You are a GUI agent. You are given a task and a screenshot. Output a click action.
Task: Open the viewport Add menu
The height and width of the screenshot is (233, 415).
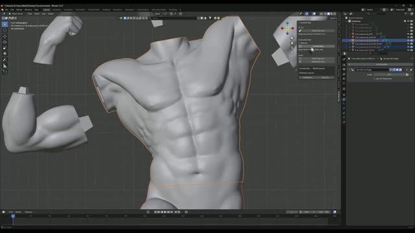(x=43, y=14)
